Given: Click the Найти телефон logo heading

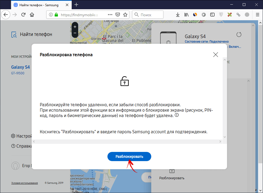Looking at the screenshot, I should click(32, 34).
